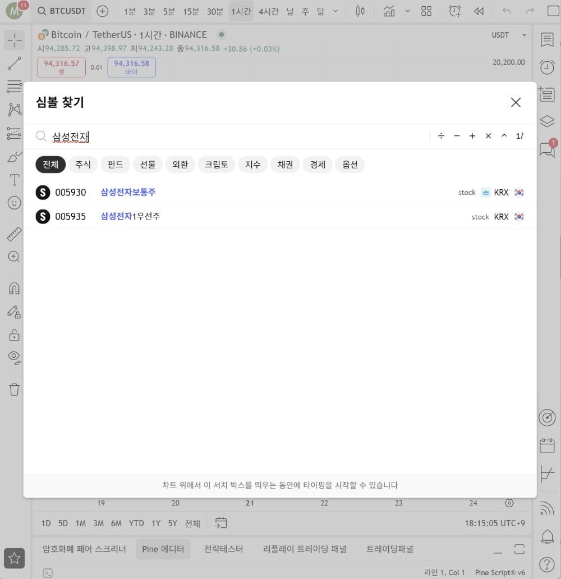
Task: Filter results by 펀드
Action: pyautogui.click(x=116, y=165)
